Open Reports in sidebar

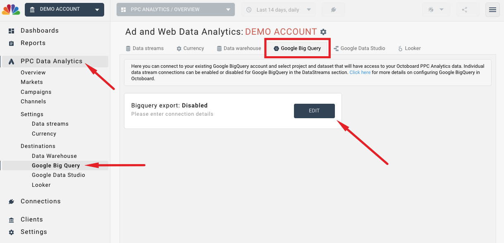(x=33, y=43)
